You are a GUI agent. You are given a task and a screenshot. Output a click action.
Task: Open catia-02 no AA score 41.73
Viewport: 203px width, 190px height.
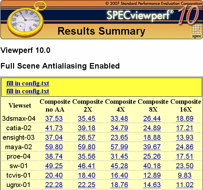click(54, 128)
